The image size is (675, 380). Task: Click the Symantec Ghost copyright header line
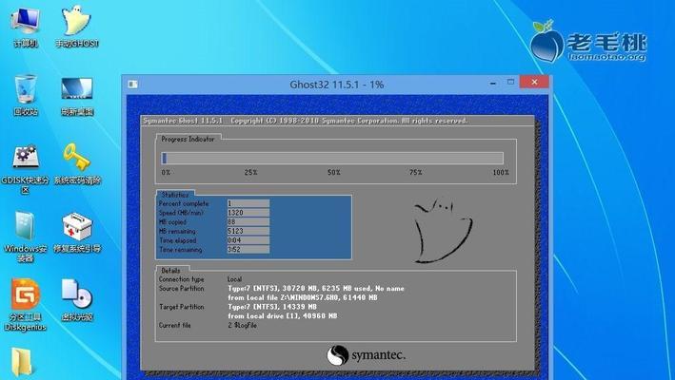(x=306, y=121)
